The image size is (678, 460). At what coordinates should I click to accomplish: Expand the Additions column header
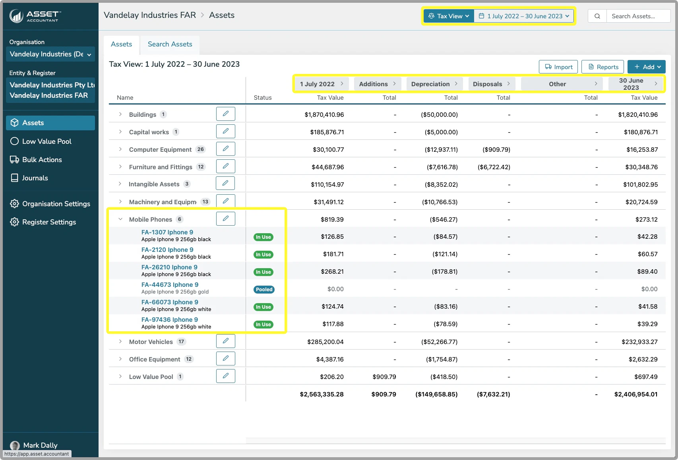point(377,84)
